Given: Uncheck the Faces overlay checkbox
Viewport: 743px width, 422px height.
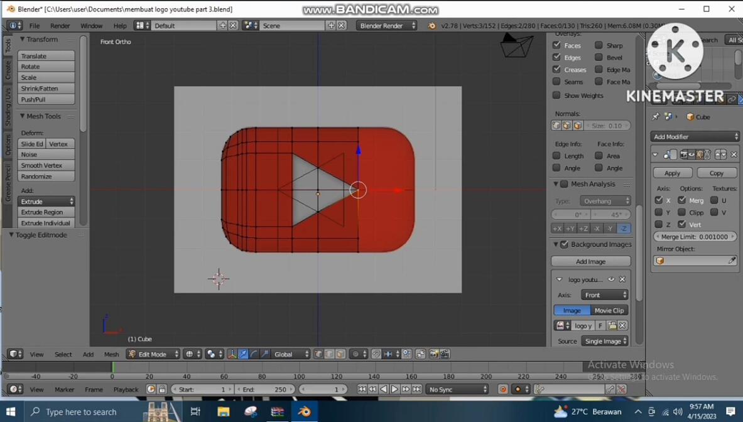Looking at the screenshot, I should pyautogui.click(x=556, y=45).
